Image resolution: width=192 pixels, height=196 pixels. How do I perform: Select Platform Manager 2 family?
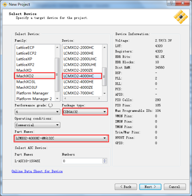click(x=35, y=99)
